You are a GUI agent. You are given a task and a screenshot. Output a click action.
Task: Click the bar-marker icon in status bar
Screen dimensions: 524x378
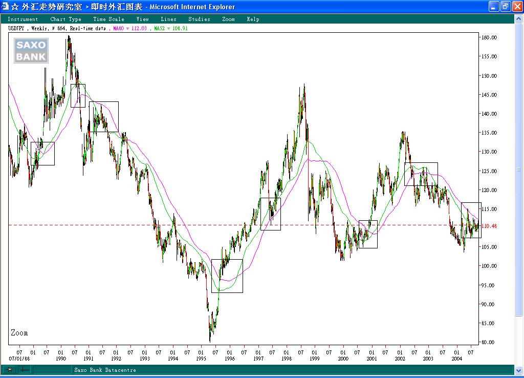[10, 370]
